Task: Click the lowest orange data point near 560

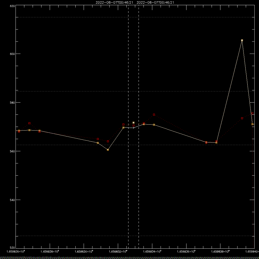Action: (x=108, y=150)
